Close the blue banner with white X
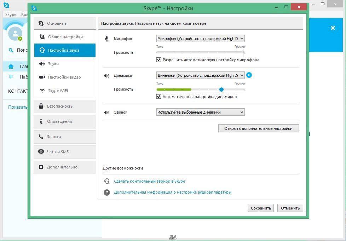This screenshot has height=241, width=346. point(333,28)
